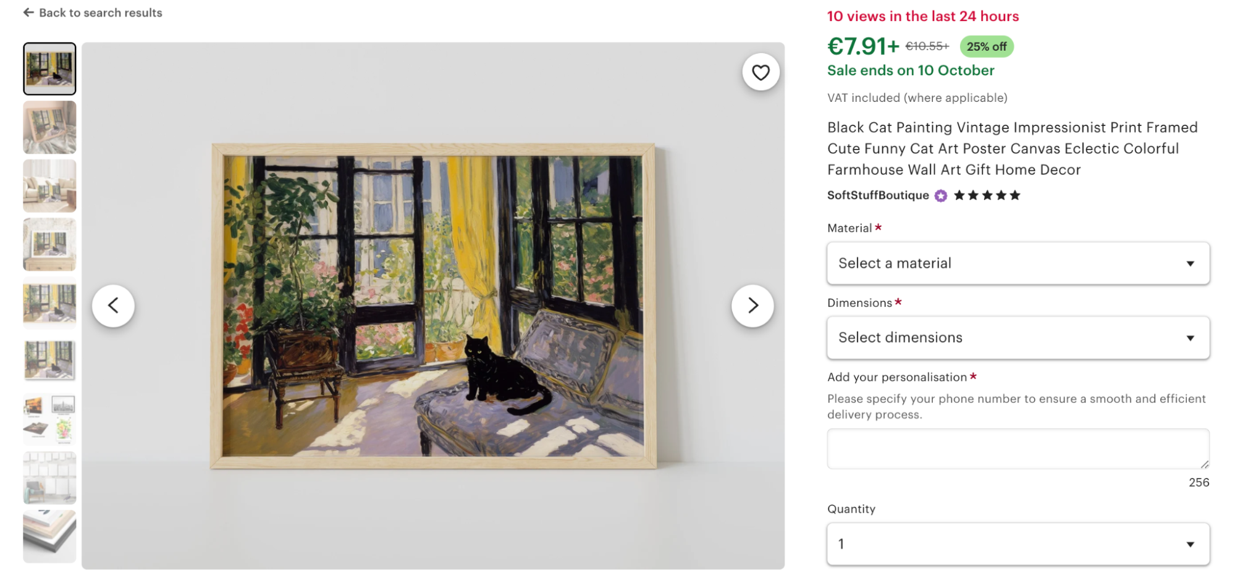Click the Sale ends on 10 October text
The image size is (1235, 578).
[x=910, y=70]
